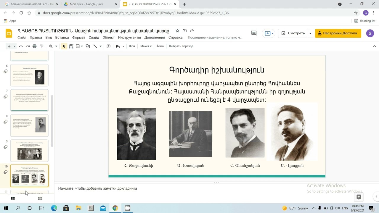This screenshot has height=213, width=379.
Task: Star this presentation
Action: point(177,31)
